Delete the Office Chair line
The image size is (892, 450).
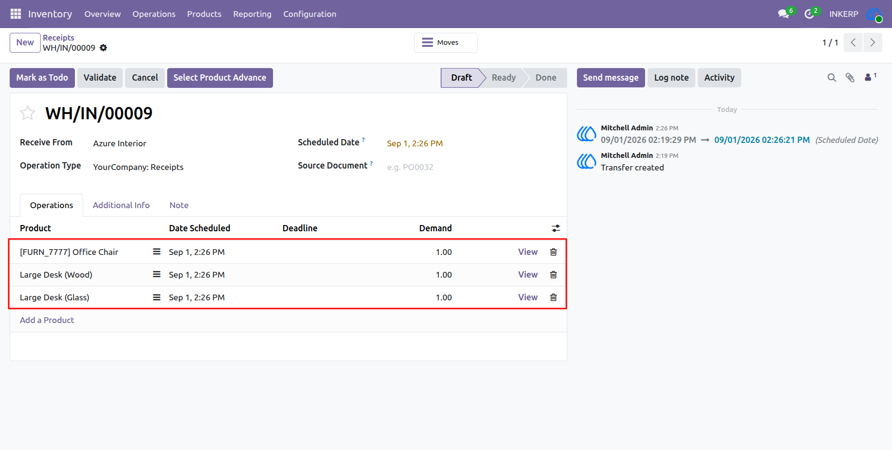(553, 252)
